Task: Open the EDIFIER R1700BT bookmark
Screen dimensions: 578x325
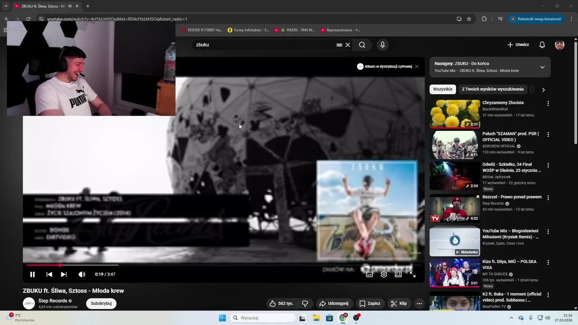Action: [x=202, y=30]
